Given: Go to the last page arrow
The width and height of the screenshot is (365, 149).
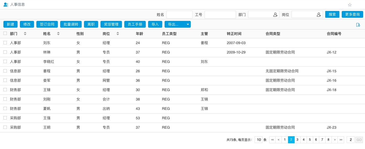Looking at the screenshot, I should pos(341,140).
